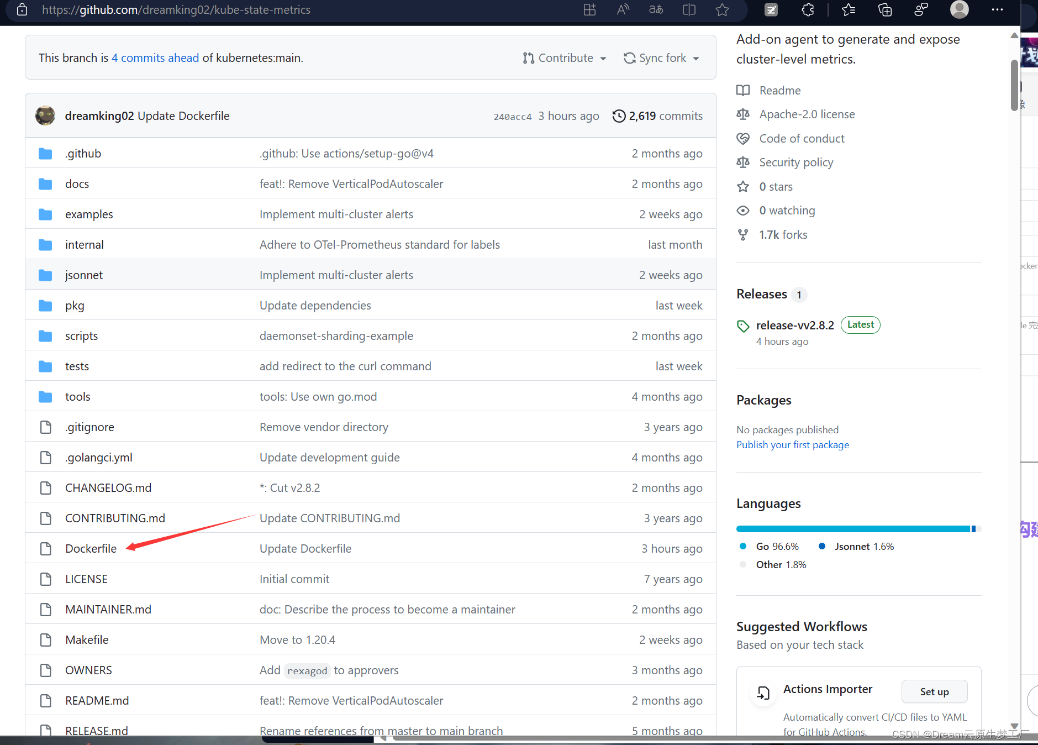The height and width of the screenshot is (745, 1038).
Task: Click the Readme book icon
Action: tap(743, 90)
